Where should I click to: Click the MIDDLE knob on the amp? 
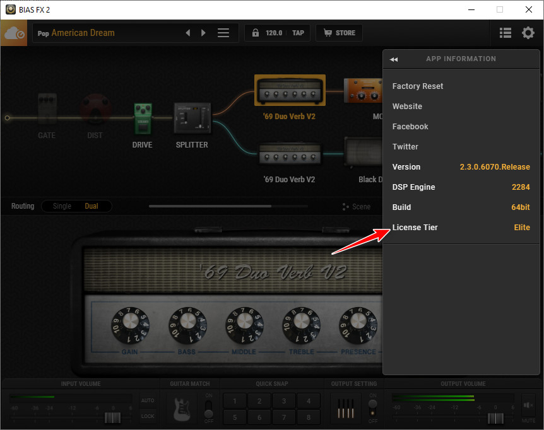[x=245, y=325]
